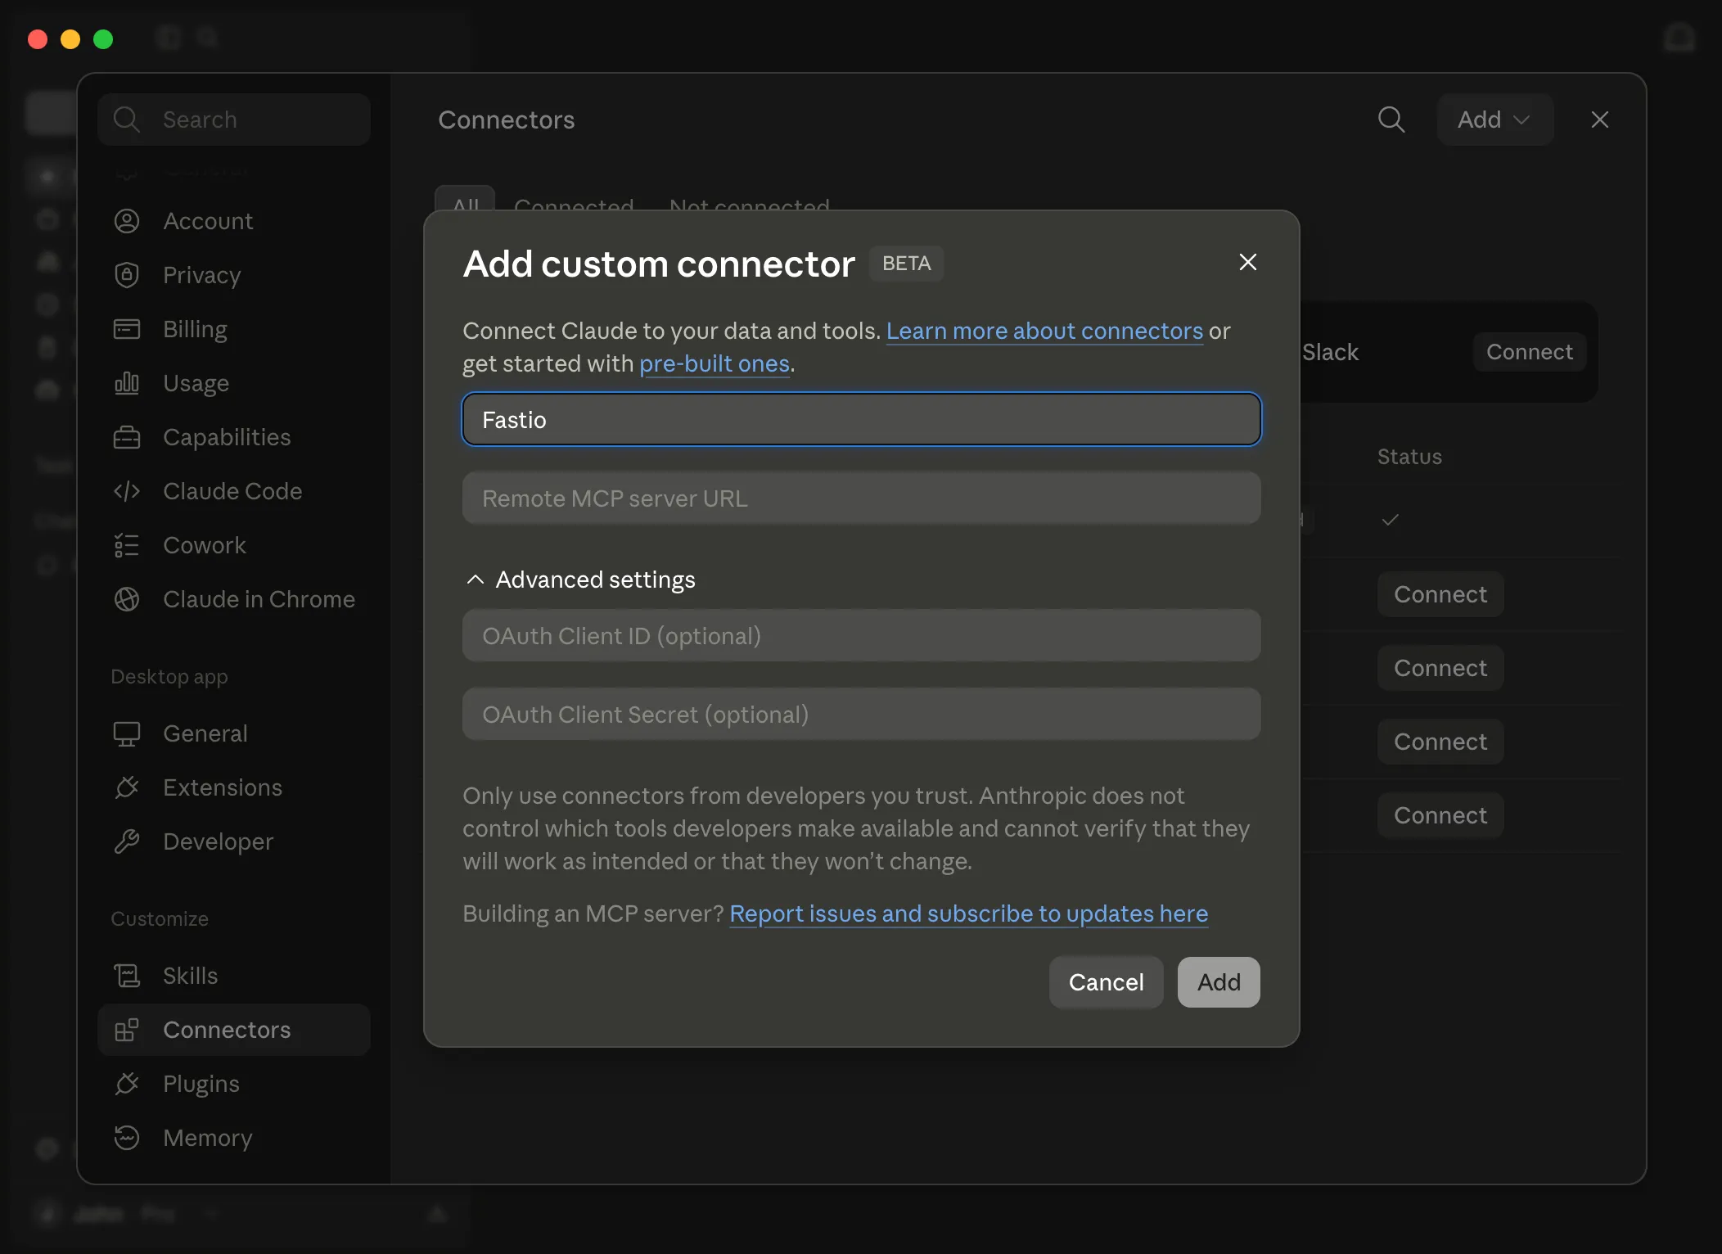Click the Remote MCP server URL field
This screenshot has width=1722, height=1254.
pos(861,498)
